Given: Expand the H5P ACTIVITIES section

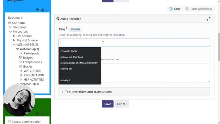Looking at the screenshot, I should click(21, 80).
